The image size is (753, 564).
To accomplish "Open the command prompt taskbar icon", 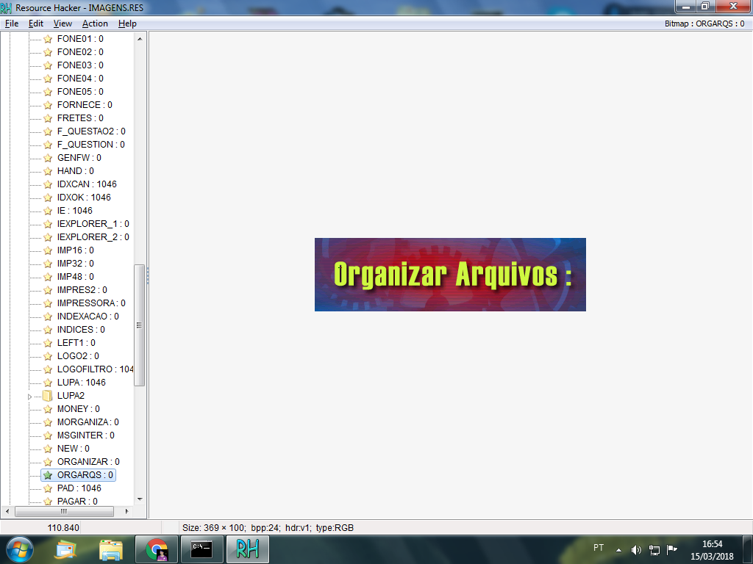I will coord(201,549).
